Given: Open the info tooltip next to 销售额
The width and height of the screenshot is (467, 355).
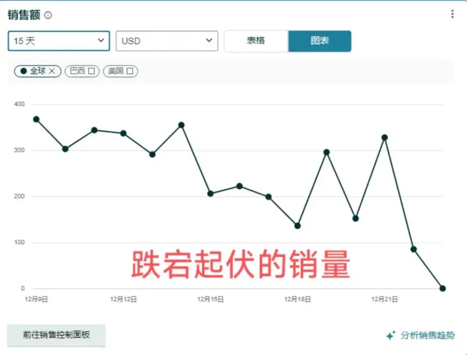Looking at the screenshot, I should [x=48, y=15].
